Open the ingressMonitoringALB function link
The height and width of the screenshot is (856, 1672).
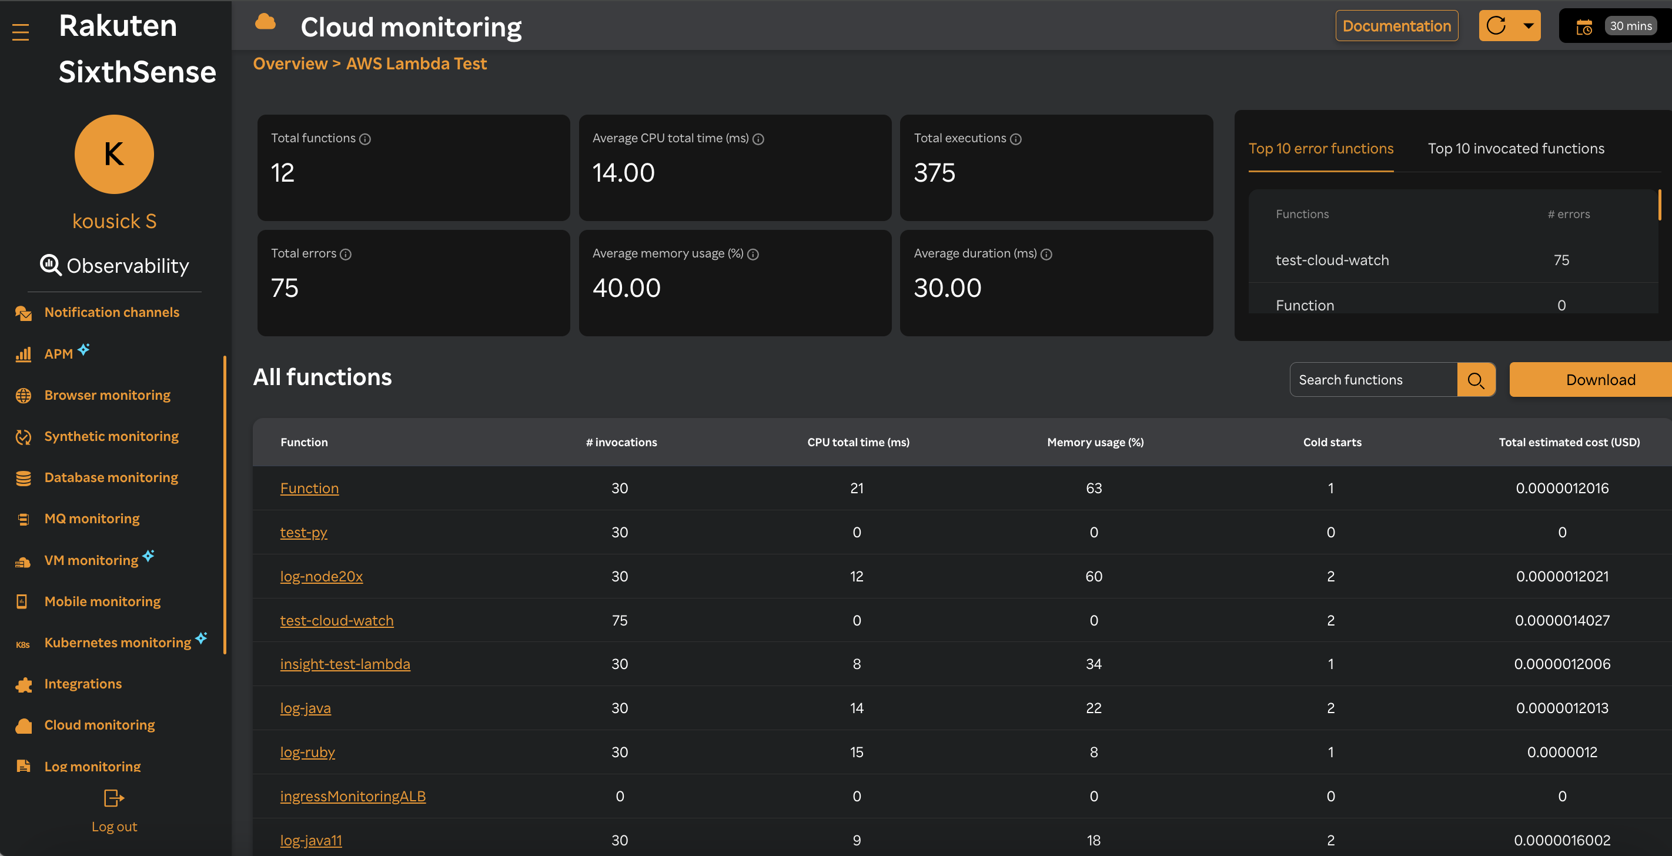(x=352, y=796)
